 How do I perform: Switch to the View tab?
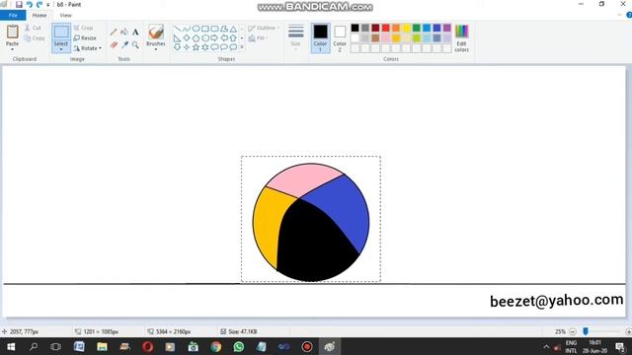pos(66,16)
